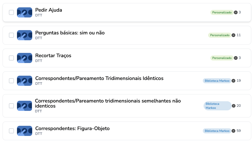Click the target icon showing 20 goals

click(x=234, y=106)
